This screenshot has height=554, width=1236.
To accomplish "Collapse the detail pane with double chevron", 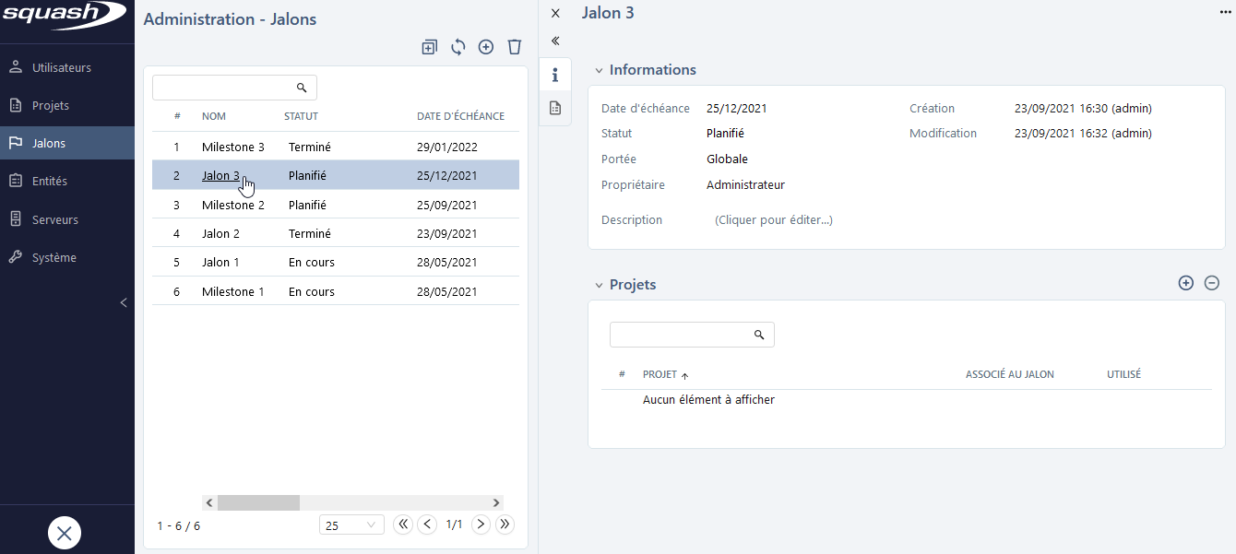I will click(x=555, y=41).
